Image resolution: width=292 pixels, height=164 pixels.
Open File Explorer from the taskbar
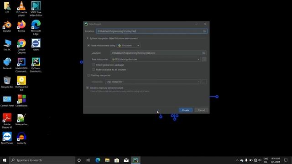coord(107,160)
